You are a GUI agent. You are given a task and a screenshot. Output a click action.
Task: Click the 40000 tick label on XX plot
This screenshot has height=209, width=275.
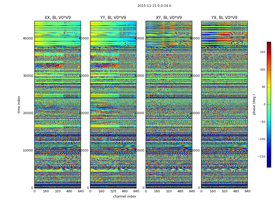[28, 38]
